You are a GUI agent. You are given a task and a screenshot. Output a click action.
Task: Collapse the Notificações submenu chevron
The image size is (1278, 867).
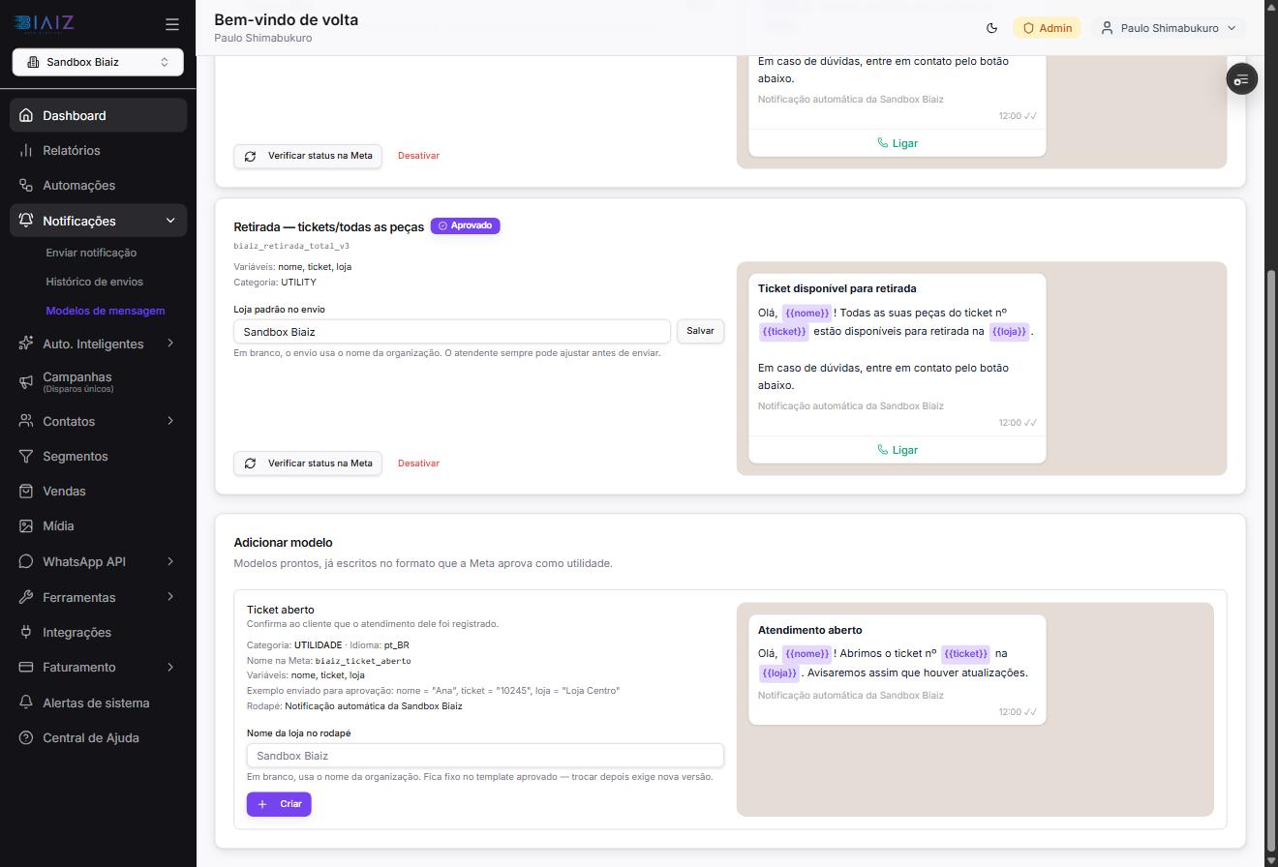(170, 221)
